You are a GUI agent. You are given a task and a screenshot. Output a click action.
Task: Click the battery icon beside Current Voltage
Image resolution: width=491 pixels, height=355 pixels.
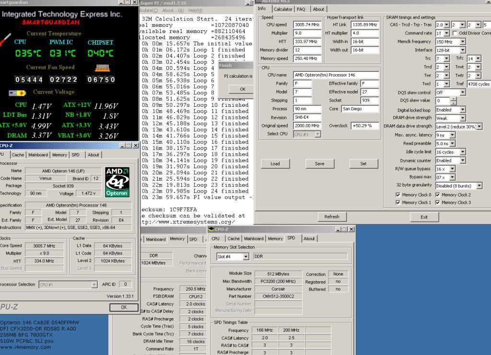(17, 93)
